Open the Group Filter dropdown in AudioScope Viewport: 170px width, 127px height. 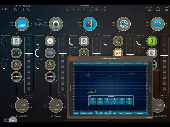140,114
